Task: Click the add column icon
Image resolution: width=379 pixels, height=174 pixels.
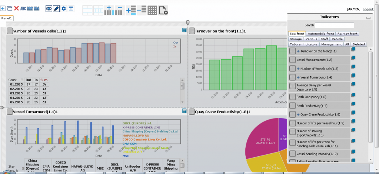Action: (x=109, y=10)
